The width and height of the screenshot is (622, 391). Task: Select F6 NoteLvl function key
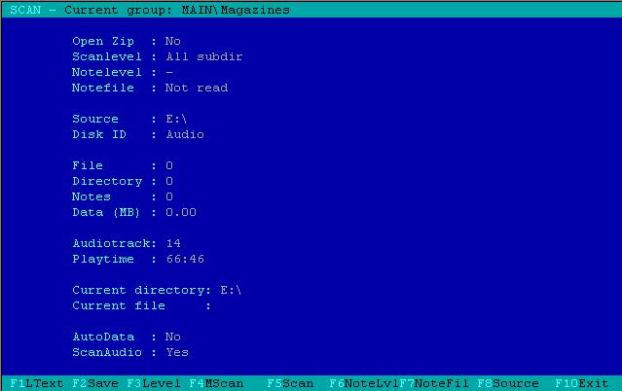coord(364,383)
